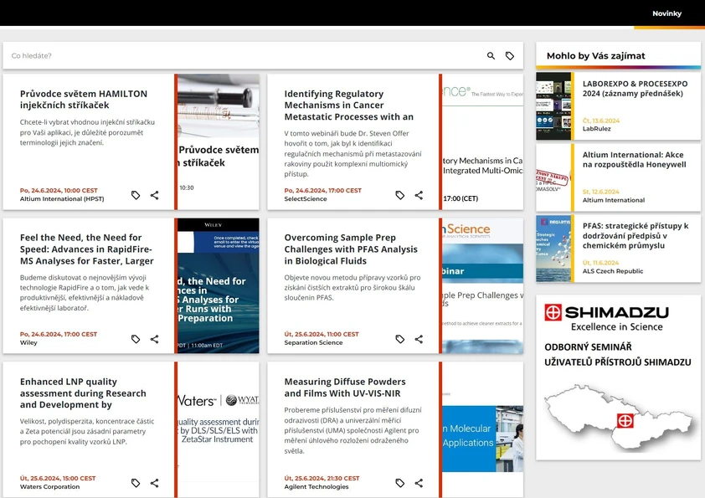Open 'Průvodce světem HAMILTON injekčních stříkaček' title
The image size is (705, 498).
tap(84, 100)
